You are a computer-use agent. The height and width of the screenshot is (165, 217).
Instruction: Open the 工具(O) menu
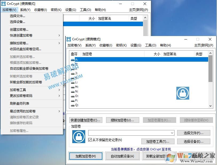pos(151,45)
